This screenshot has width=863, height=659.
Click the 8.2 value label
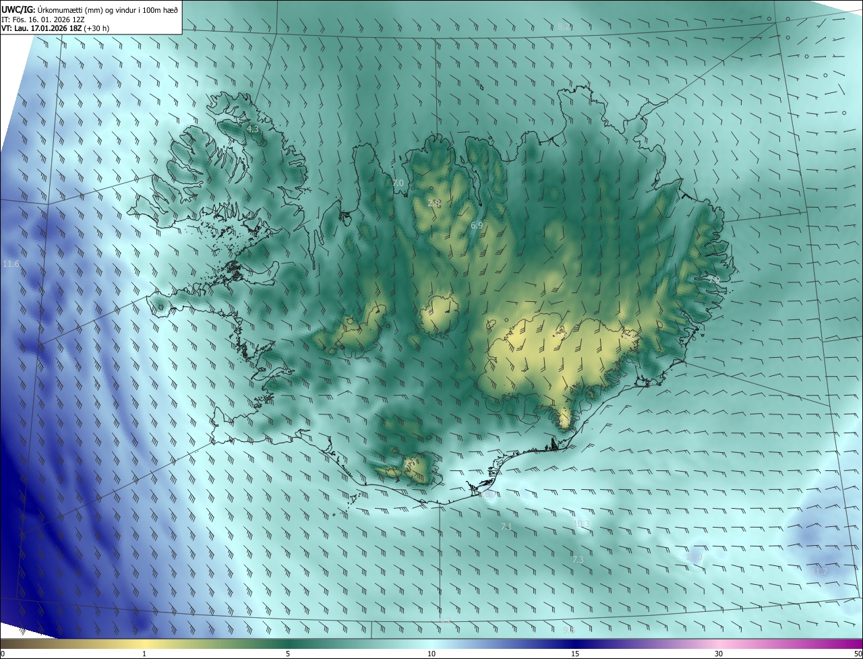pyautogui.click(x=564, y=27)
